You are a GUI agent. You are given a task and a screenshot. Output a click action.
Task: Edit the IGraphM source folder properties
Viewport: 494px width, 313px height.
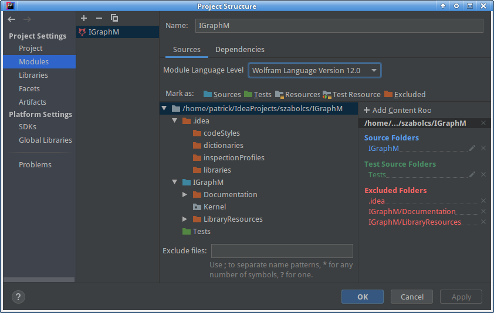click(472, 148)
